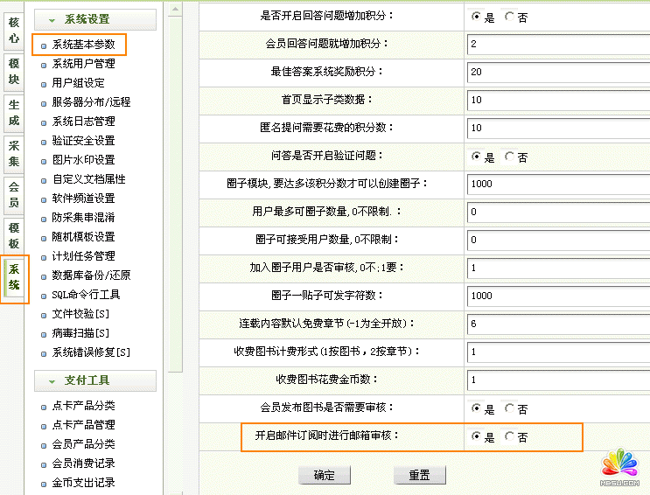Open the 系统 vertical tab
Image resolution: width=650 pixels, height=495 pixels.
[14, 277]
